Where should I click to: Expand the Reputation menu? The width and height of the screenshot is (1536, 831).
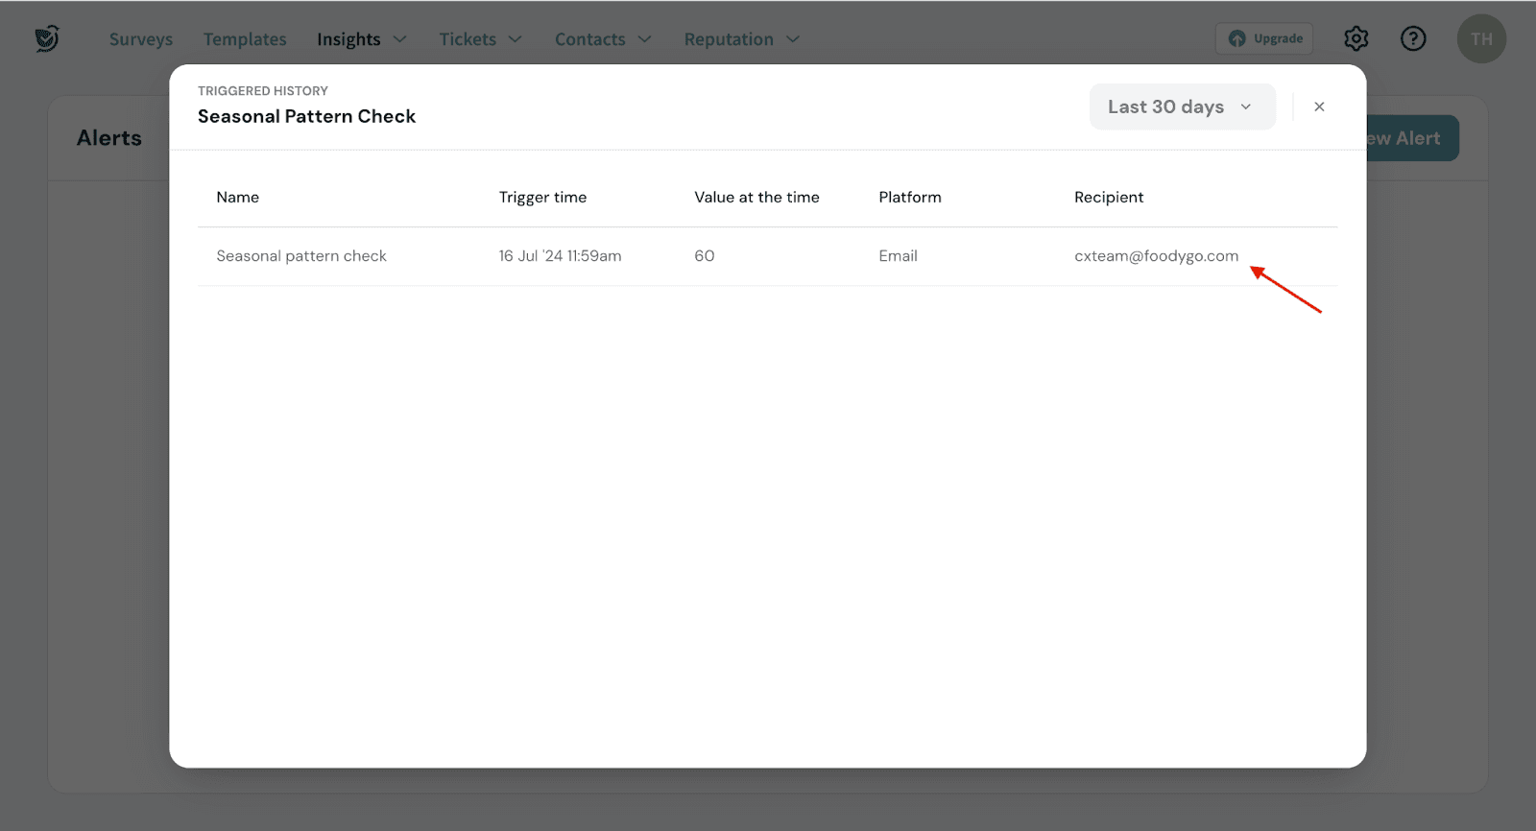tap(740, 39)
